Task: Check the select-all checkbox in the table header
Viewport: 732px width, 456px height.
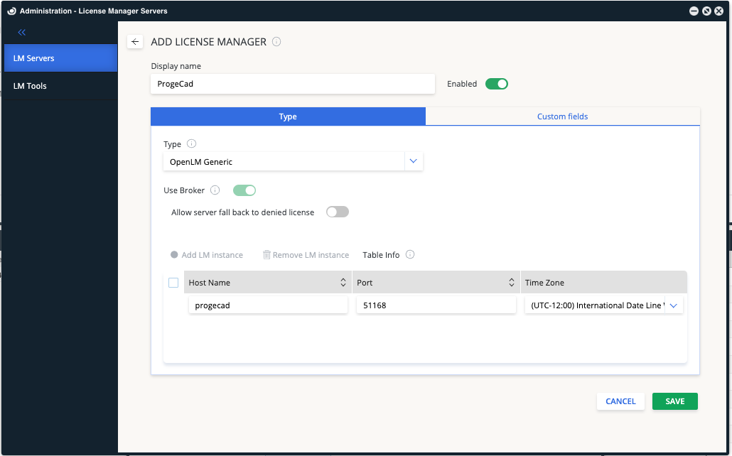Action: click(173, 282)
